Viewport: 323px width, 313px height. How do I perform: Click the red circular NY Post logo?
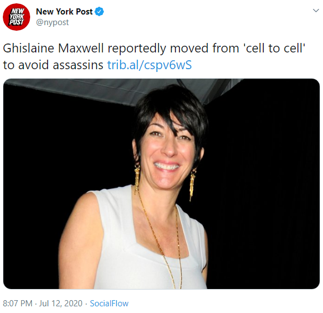pyautogui.click(x=16, y=17)
